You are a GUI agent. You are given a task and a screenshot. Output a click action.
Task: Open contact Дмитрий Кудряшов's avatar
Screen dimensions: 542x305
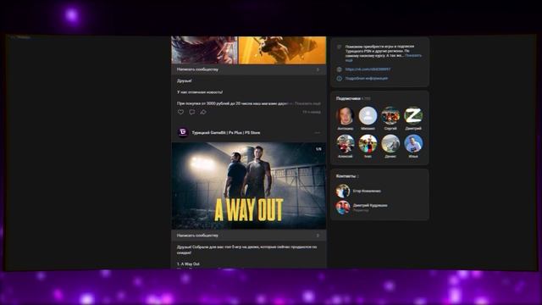(343, 207)
